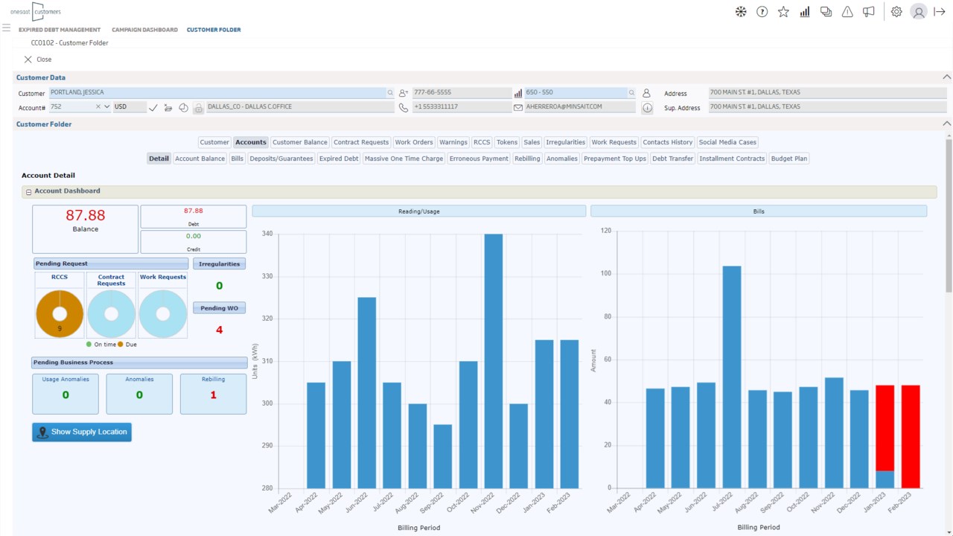
Task: Collapse the Customer Folder section chevron
Action: click(x=946, y=124)
